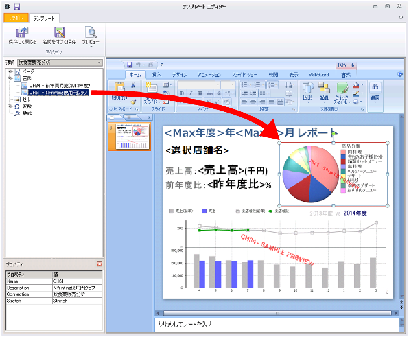The height and width of the screenshot is (337, 409).
Task: Select slide 1 thumbnail
Action: 132,137
